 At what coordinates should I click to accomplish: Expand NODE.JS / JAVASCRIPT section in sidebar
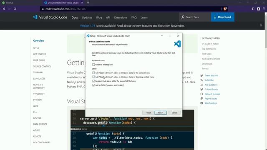(39, 86)
